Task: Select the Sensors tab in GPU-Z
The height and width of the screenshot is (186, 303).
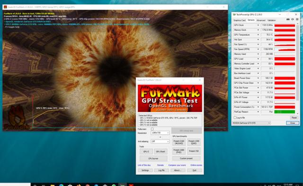Action: (251, 20)
